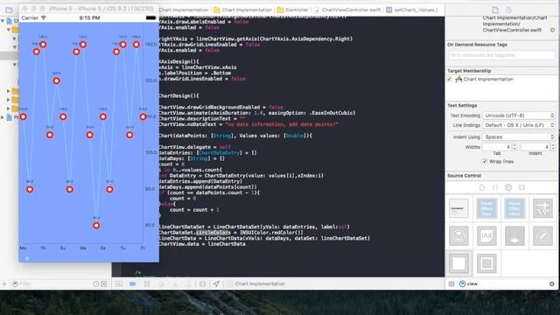Step into in the debug bar
This screenshot has width=560, height=315.
click(x=175, y=283)
